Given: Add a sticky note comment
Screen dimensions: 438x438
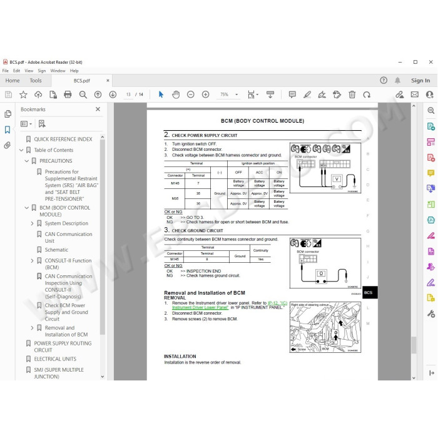Looking at the screenshot, I should coord(292,94).
